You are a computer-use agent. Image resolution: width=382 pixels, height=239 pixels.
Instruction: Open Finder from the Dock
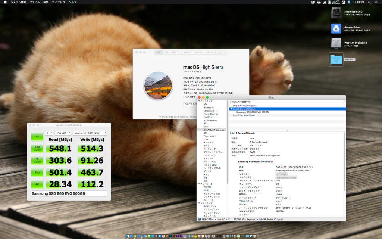[128, 236]
